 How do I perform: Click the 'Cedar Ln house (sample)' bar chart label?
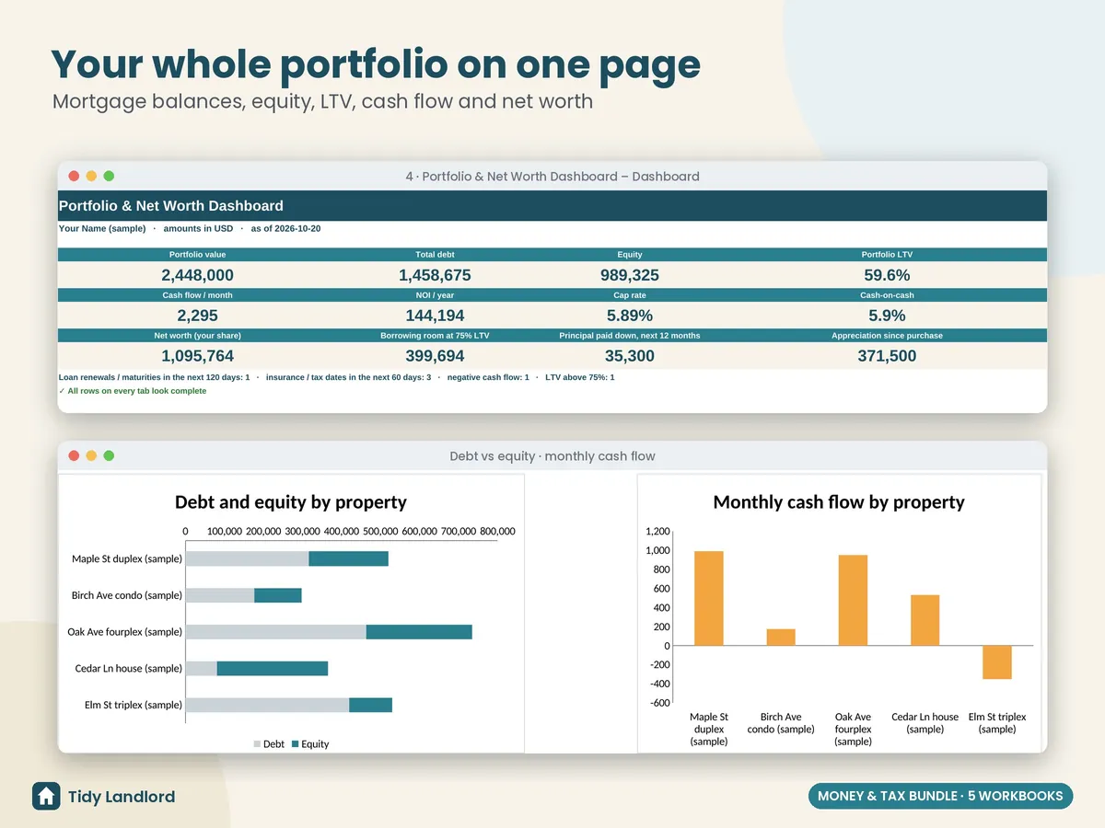pos(128,669)
